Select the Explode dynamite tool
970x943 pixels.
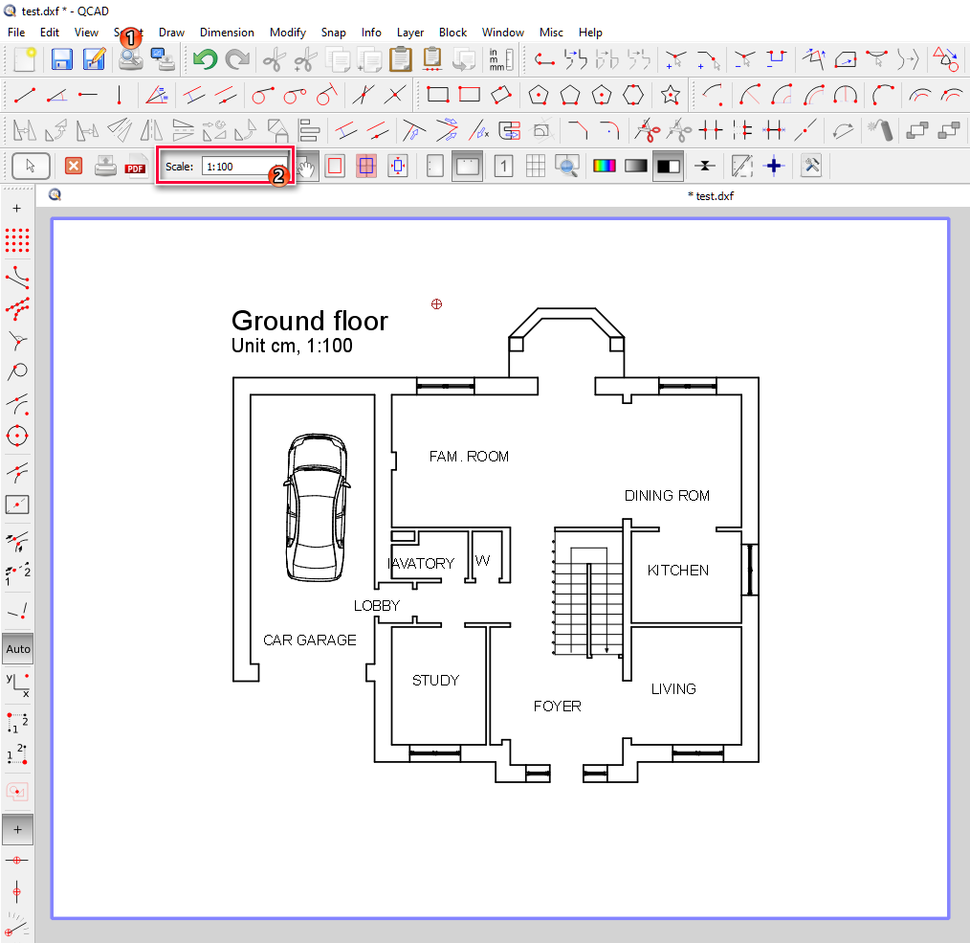(881, 130)
